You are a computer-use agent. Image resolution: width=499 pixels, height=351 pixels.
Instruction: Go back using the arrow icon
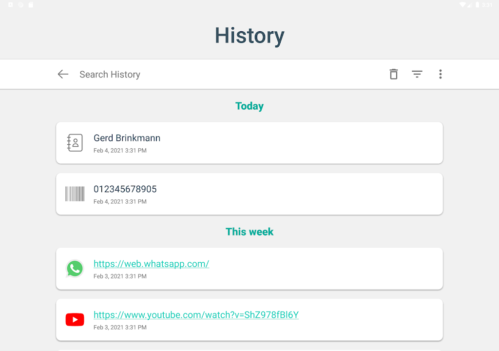tap(63, 74)
